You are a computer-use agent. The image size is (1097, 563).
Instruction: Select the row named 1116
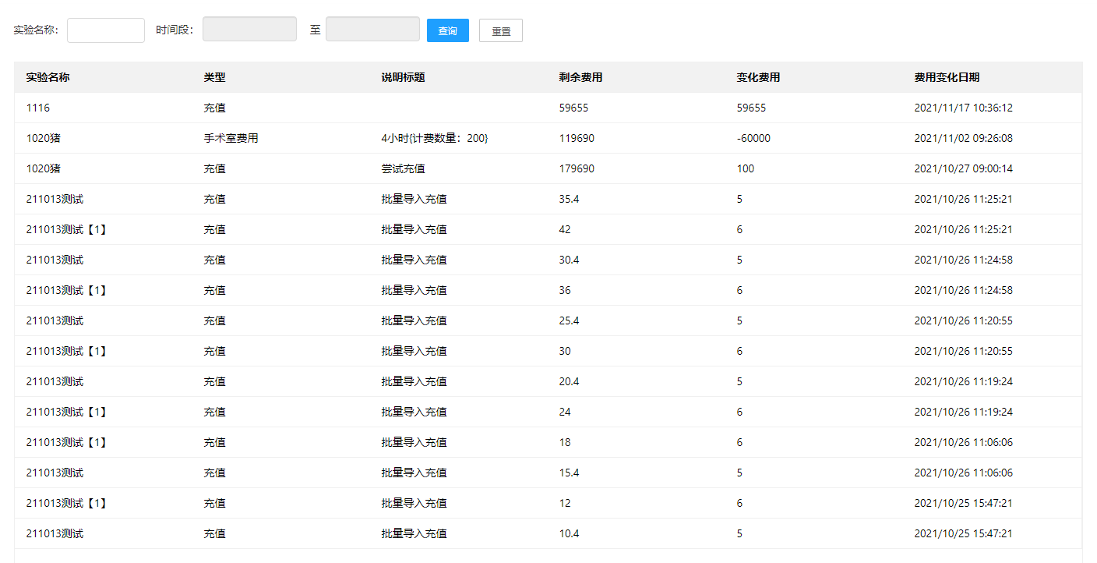coord(37,108)
